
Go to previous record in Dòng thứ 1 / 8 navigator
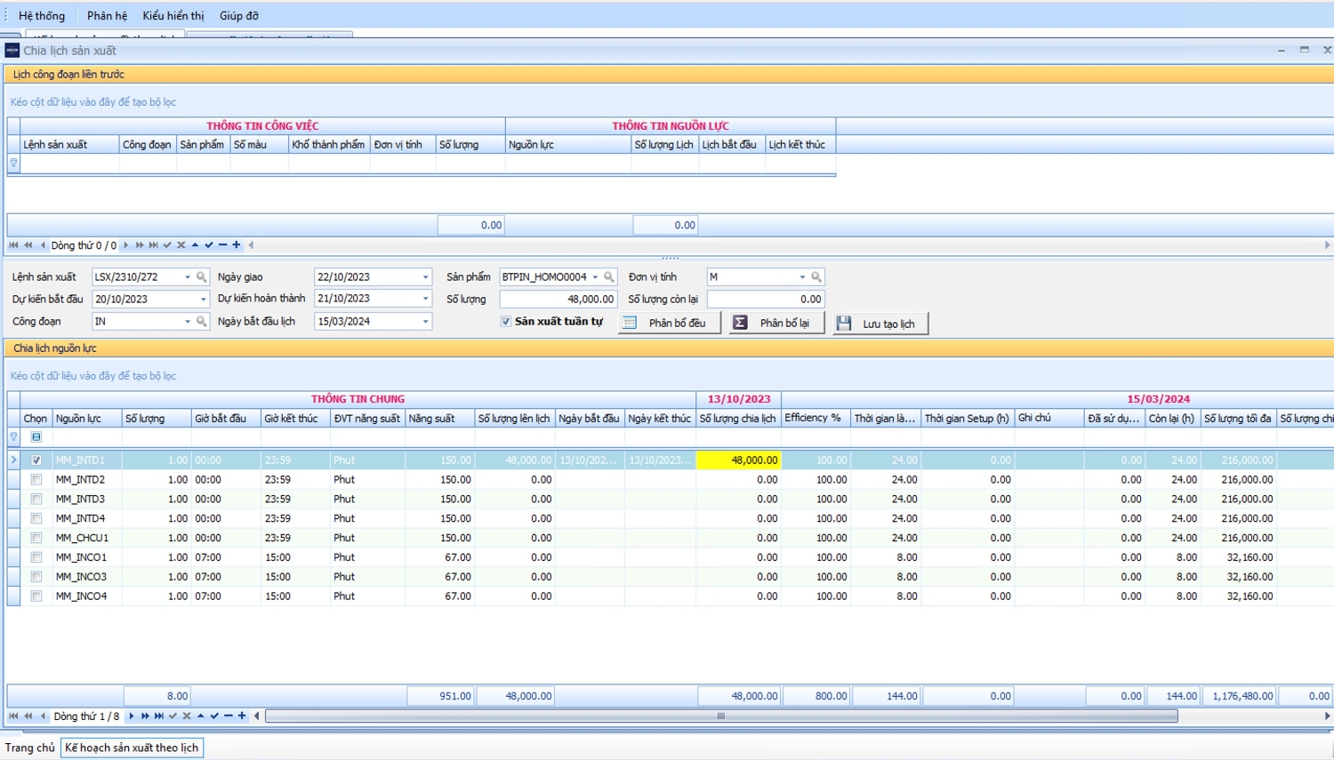pos(43,716)
